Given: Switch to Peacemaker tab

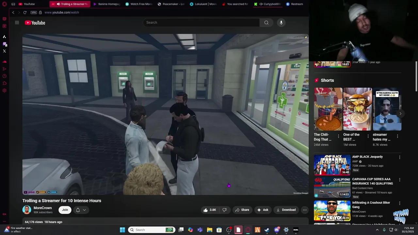Looking at the screenshot, I should pos(171,4).
